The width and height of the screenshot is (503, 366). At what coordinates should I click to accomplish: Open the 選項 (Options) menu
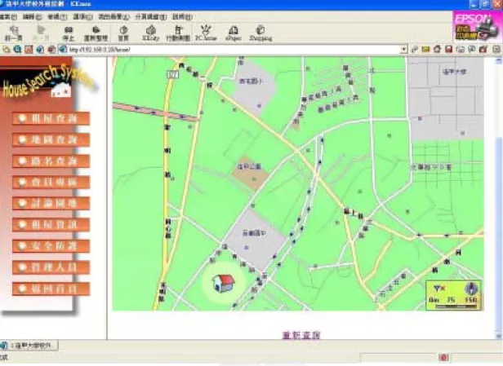click(82, 17)
